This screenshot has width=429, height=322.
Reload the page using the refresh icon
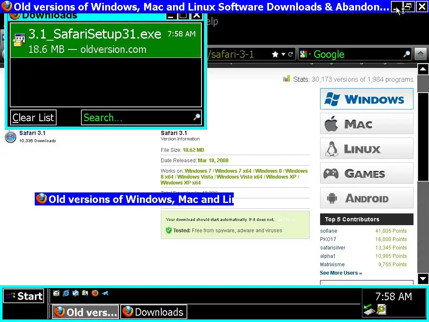tap(291, 54)
